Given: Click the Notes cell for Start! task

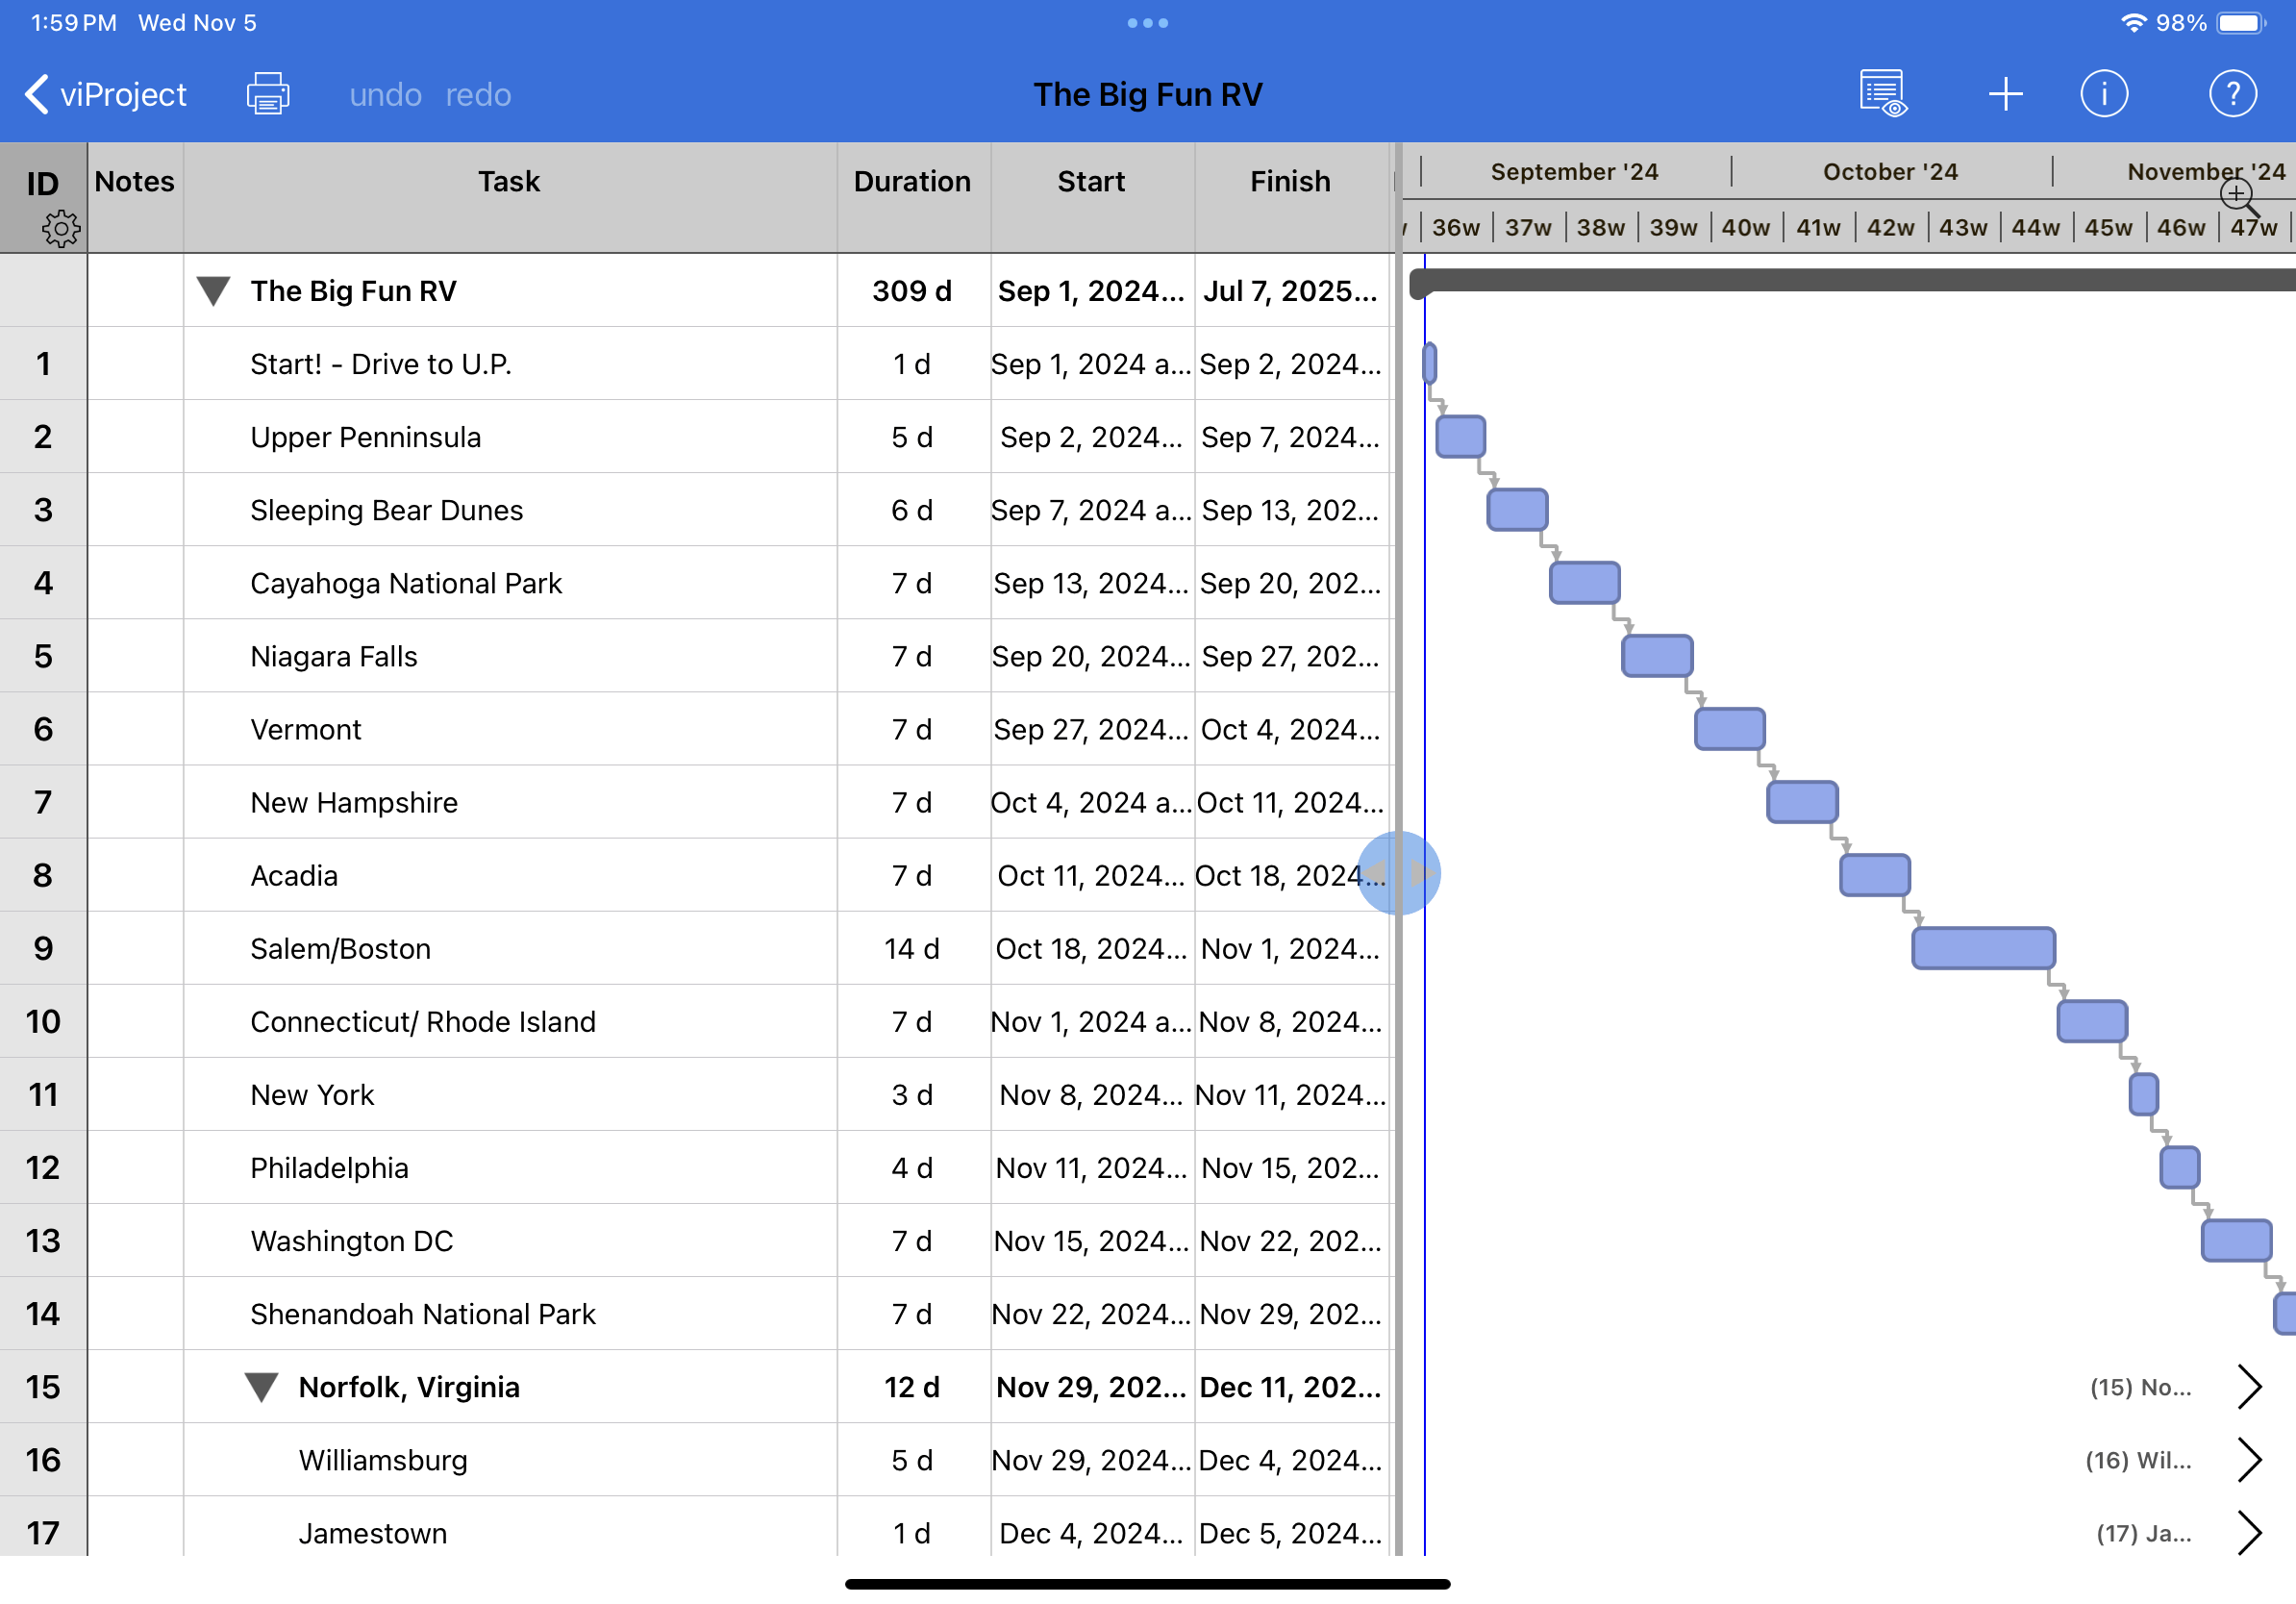Looking at the screenshot, I should point(135,364).
